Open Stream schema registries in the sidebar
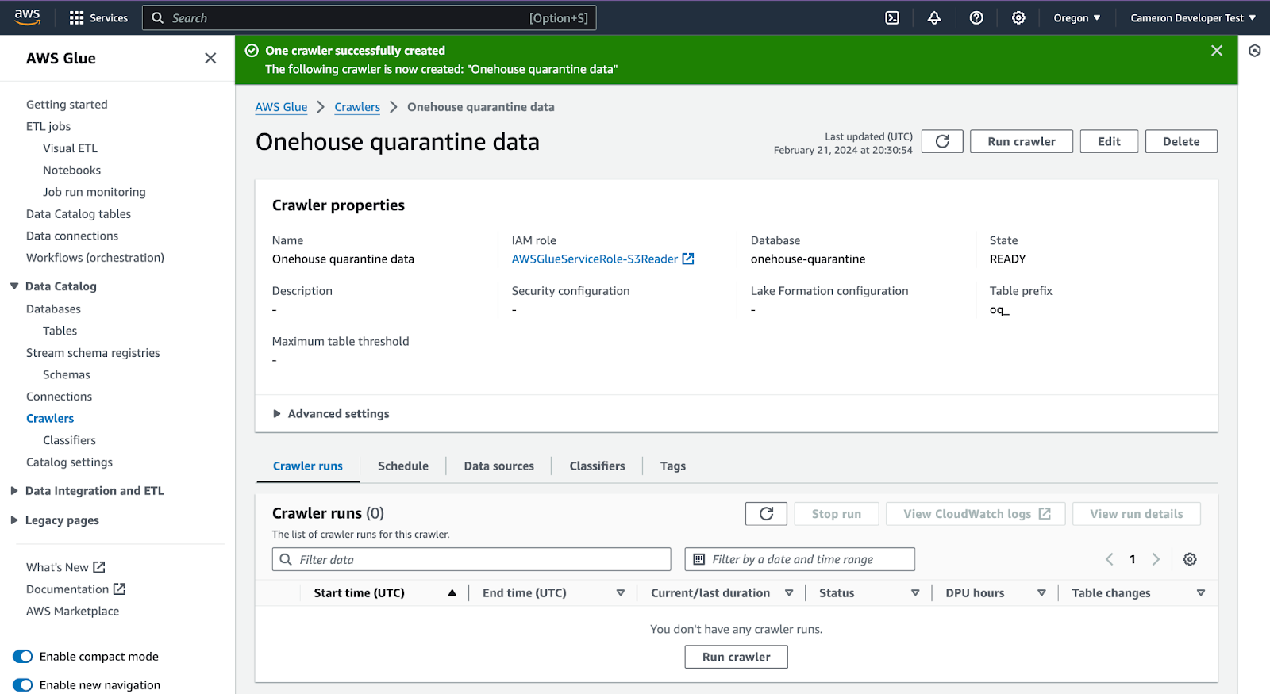 (93, 353)
